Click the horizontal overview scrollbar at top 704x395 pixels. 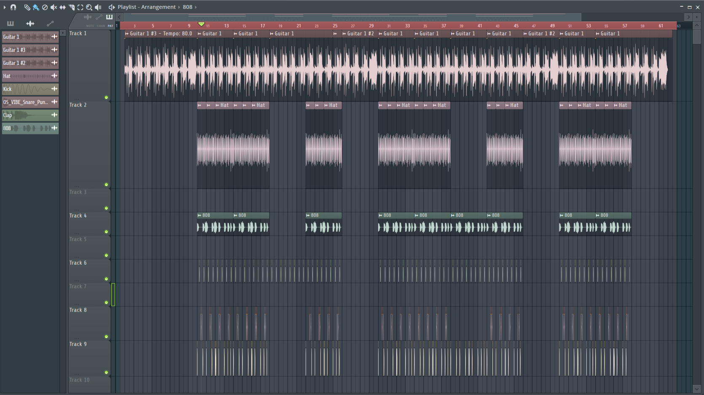pos(352,17)
